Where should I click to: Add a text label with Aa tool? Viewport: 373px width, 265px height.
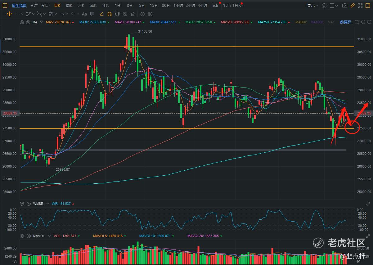pos(84,14)
